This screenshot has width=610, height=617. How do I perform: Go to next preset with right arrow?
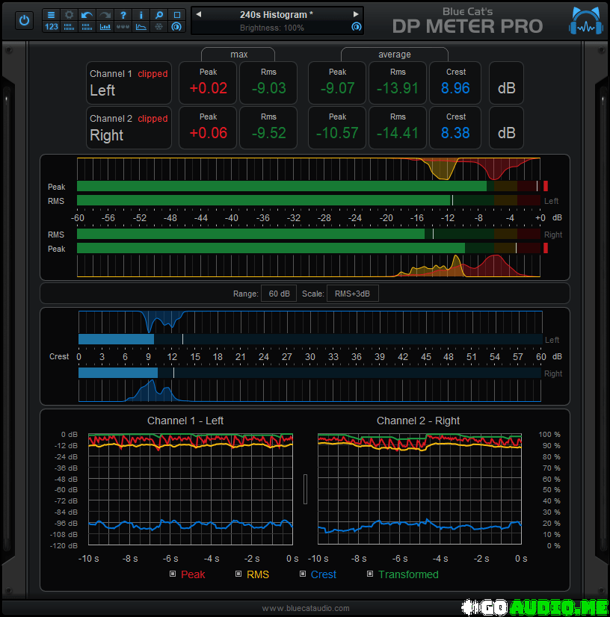click(x=356, y=14)
